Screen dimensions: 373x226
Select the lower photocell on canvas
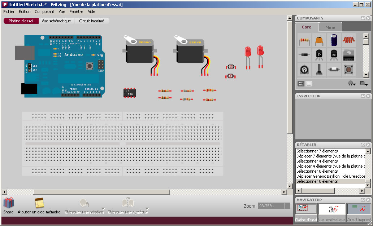coord(230,76)
